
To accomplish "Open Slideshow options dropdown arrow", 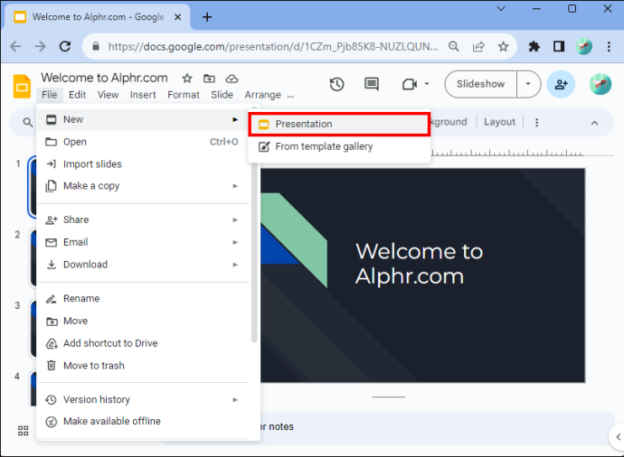I will click(x=528, y=84).
